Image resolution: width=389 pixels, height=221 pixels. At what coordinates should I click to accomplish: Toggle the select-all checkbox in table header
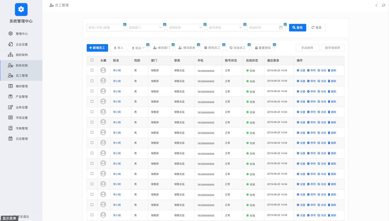[92, 60]
